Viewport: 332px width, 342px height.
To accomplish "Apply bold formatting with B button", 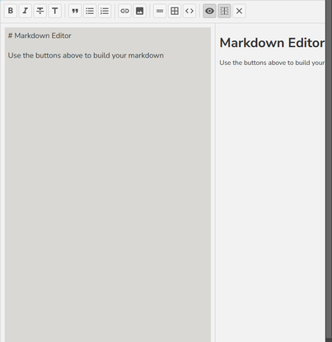I will pyautogui.click(x=11, y=11).
